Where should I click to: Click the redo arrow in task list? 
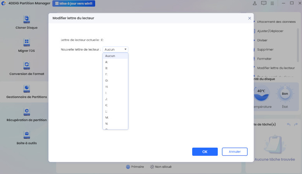click(x=296, y=125)
